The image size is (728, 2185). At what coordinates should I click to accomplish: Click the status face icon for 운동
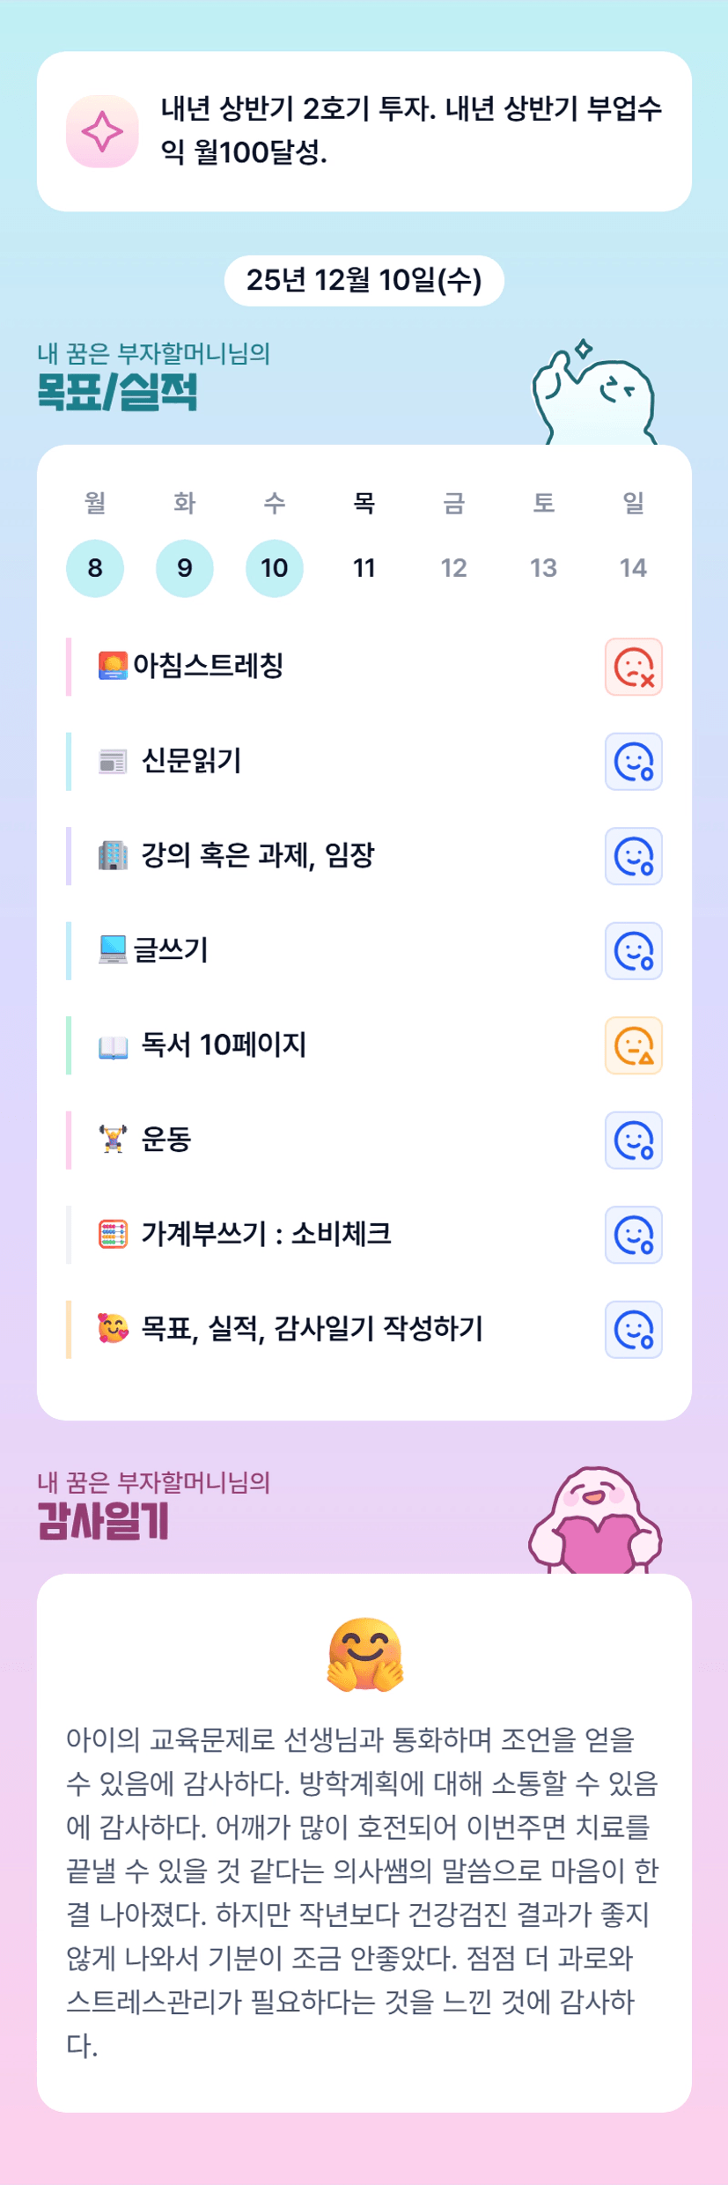[633, 1140]
